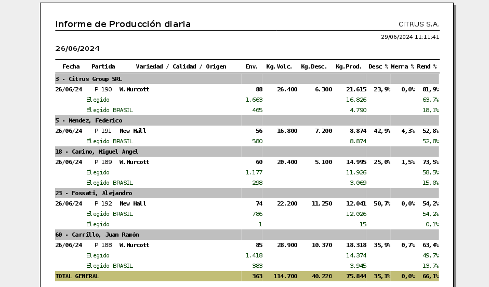
Task: Click Kg.Desc. value '6.300'
Action: click(x=323, y=89)
